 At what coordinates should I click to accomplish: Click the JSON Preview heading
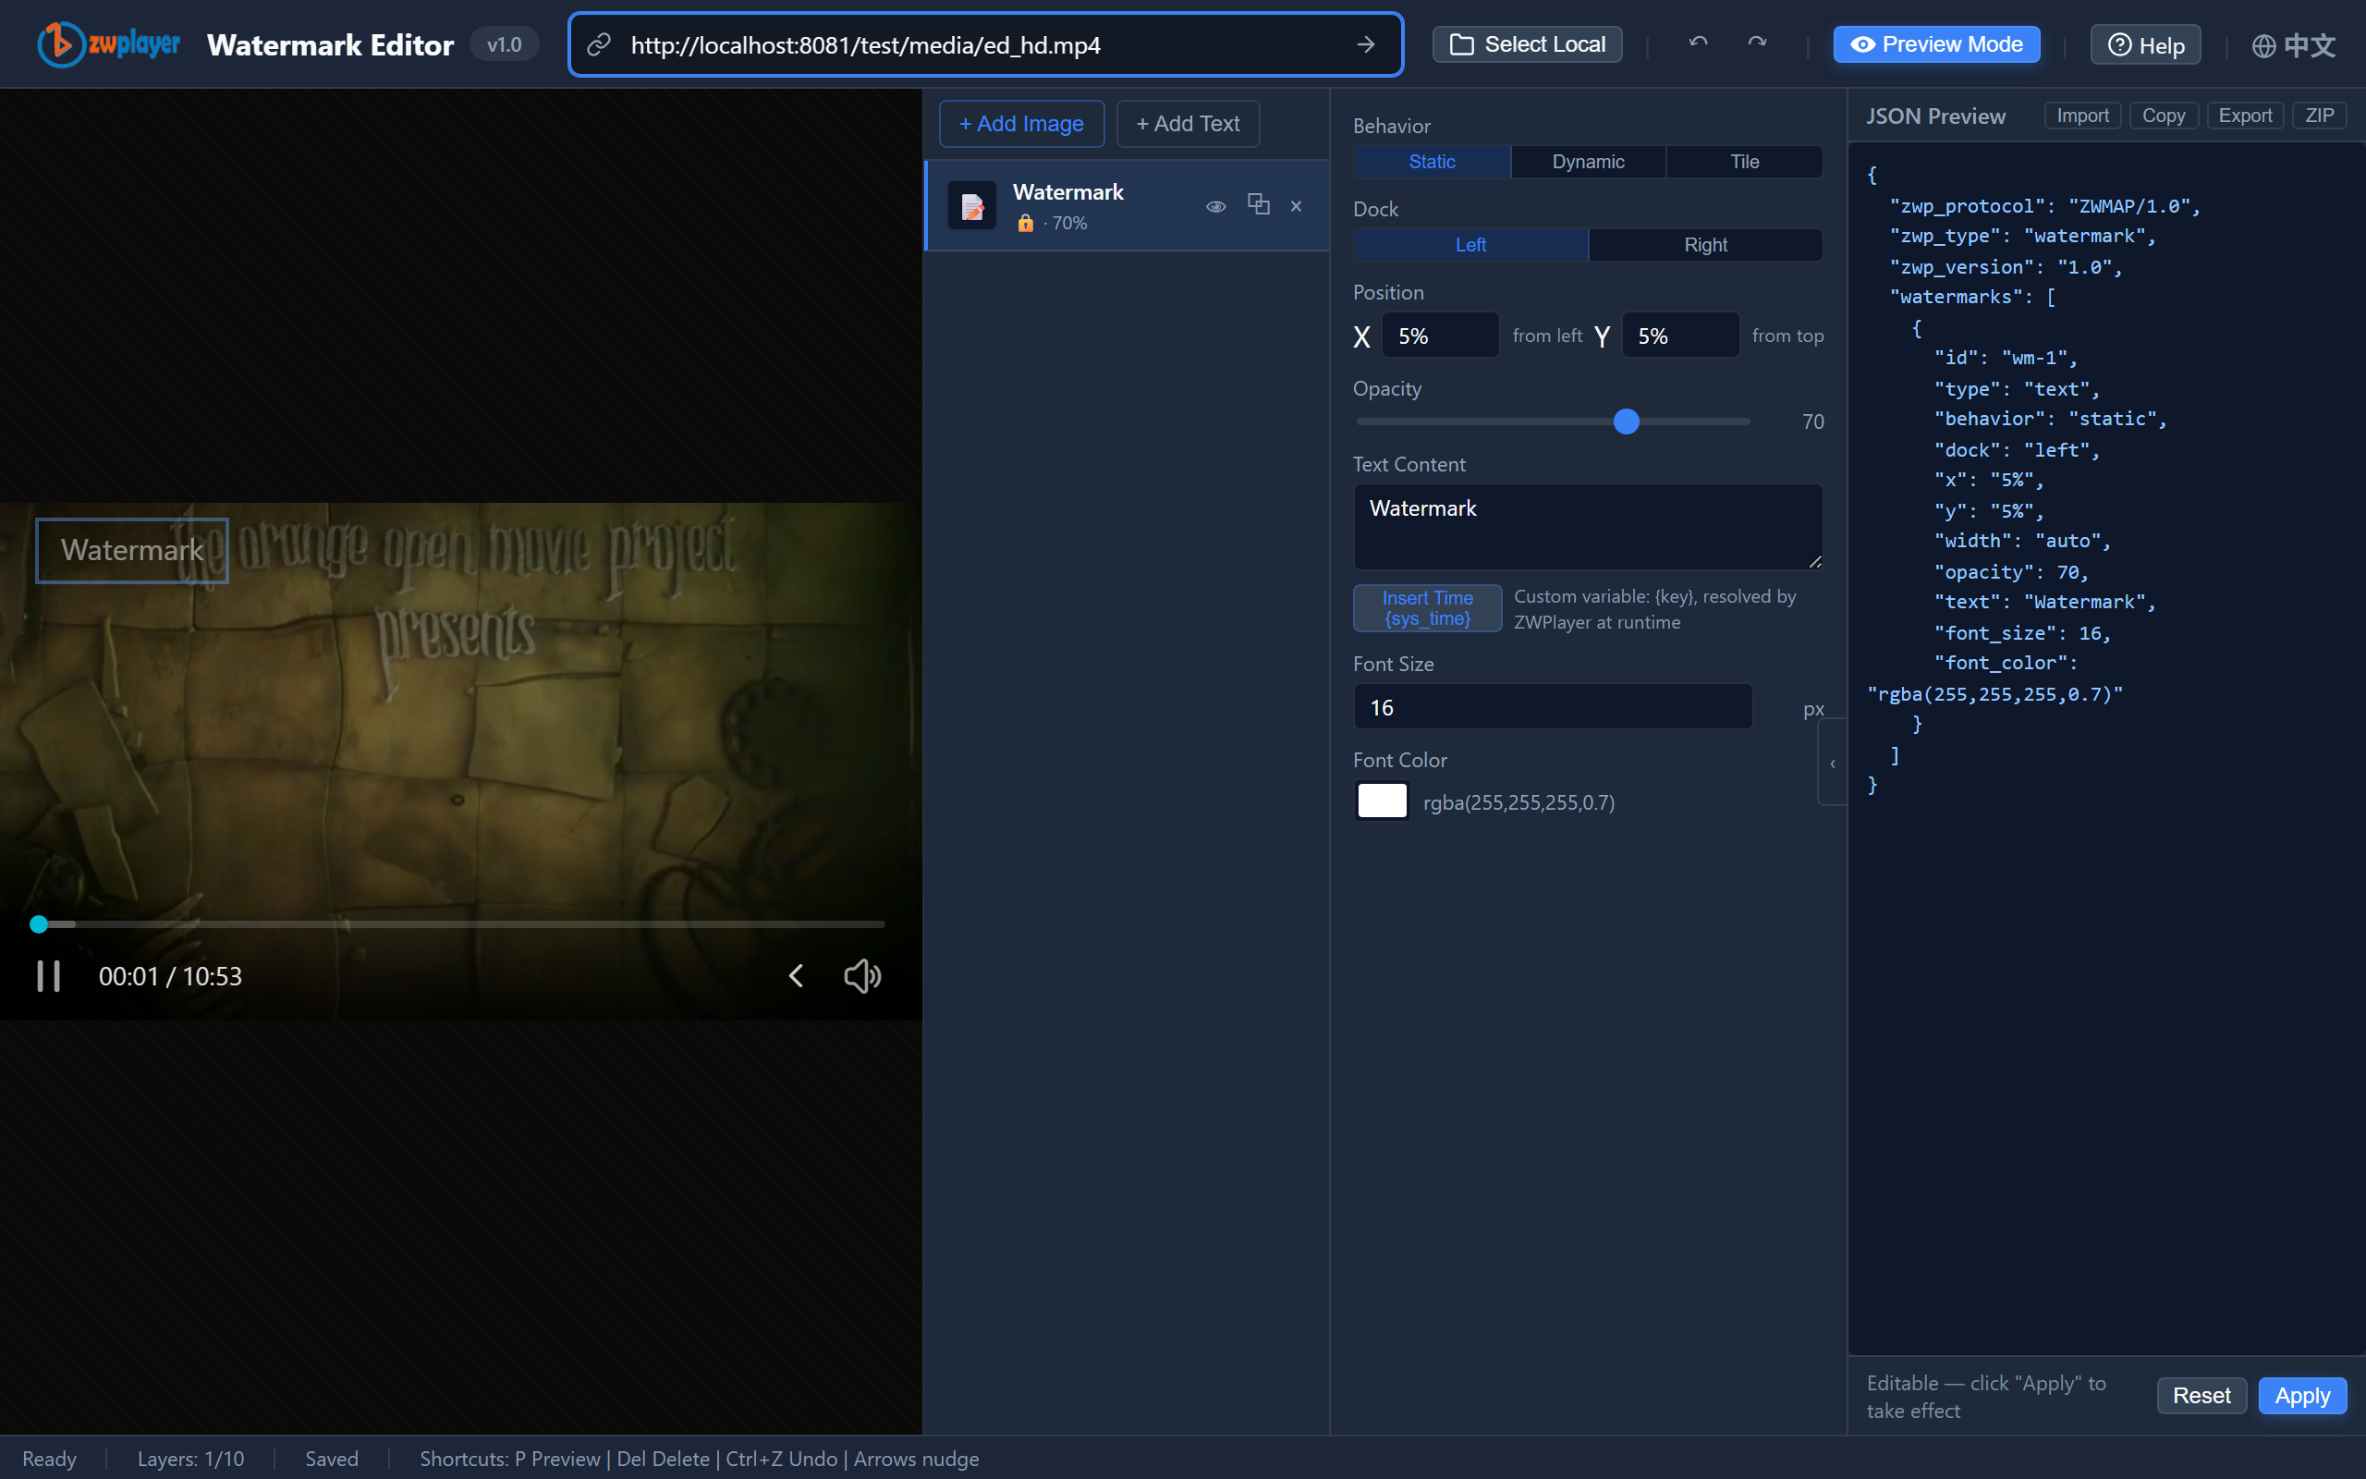[1936, 116]
